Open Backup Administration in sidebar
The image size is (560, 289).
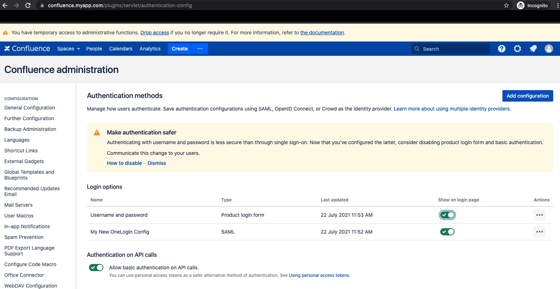coord(30,129)
